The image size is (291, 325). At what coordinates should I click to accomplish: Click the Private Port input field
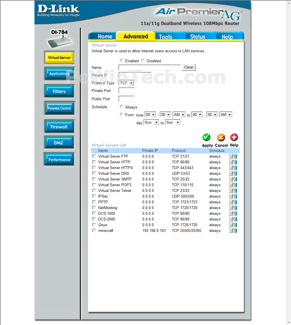tap(126, 91)
